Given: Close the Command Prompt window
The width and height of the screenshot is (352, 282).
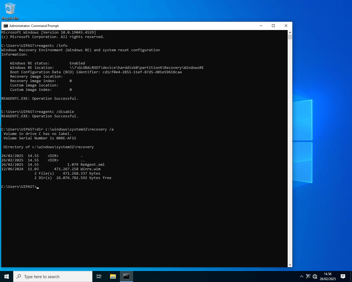Looking at the screenshot, I should coord(286,26).
